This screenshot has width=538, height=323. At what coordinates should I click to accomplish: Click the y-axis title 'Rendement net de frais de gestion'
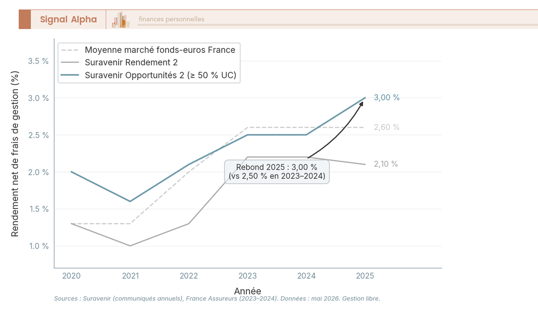point(15,154)
